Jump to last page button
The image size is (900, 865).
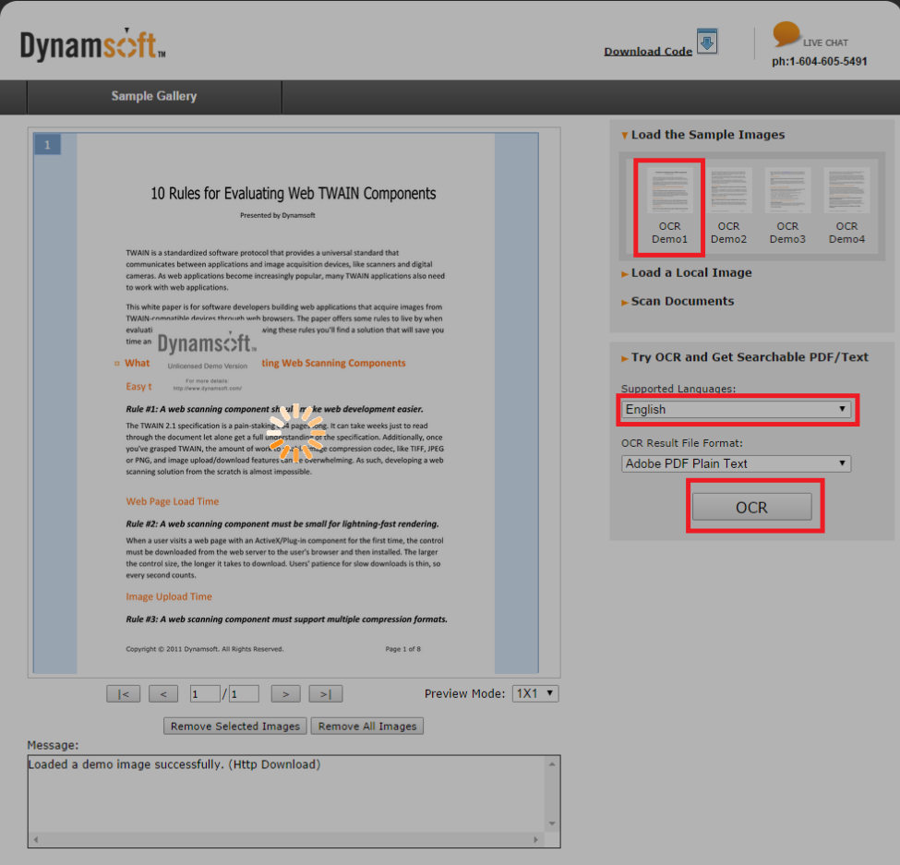click(326, 693)
